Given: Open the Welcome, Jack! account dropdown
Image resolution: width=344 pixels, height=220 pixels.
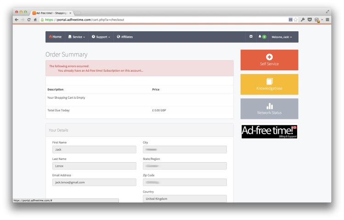Looking at the screenshot, I should [x=281, y=37].
